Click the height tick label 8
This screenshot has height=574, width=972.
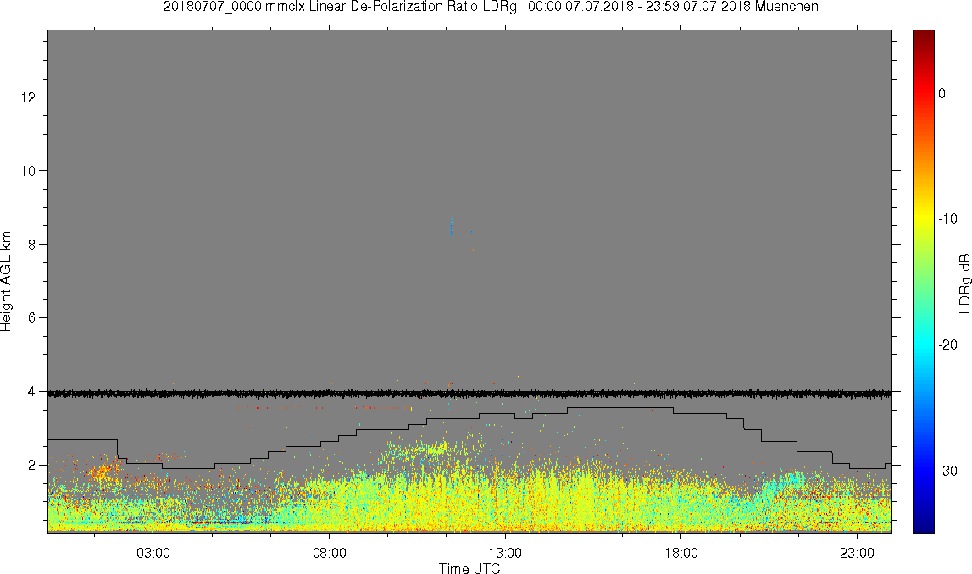[31, 244]
